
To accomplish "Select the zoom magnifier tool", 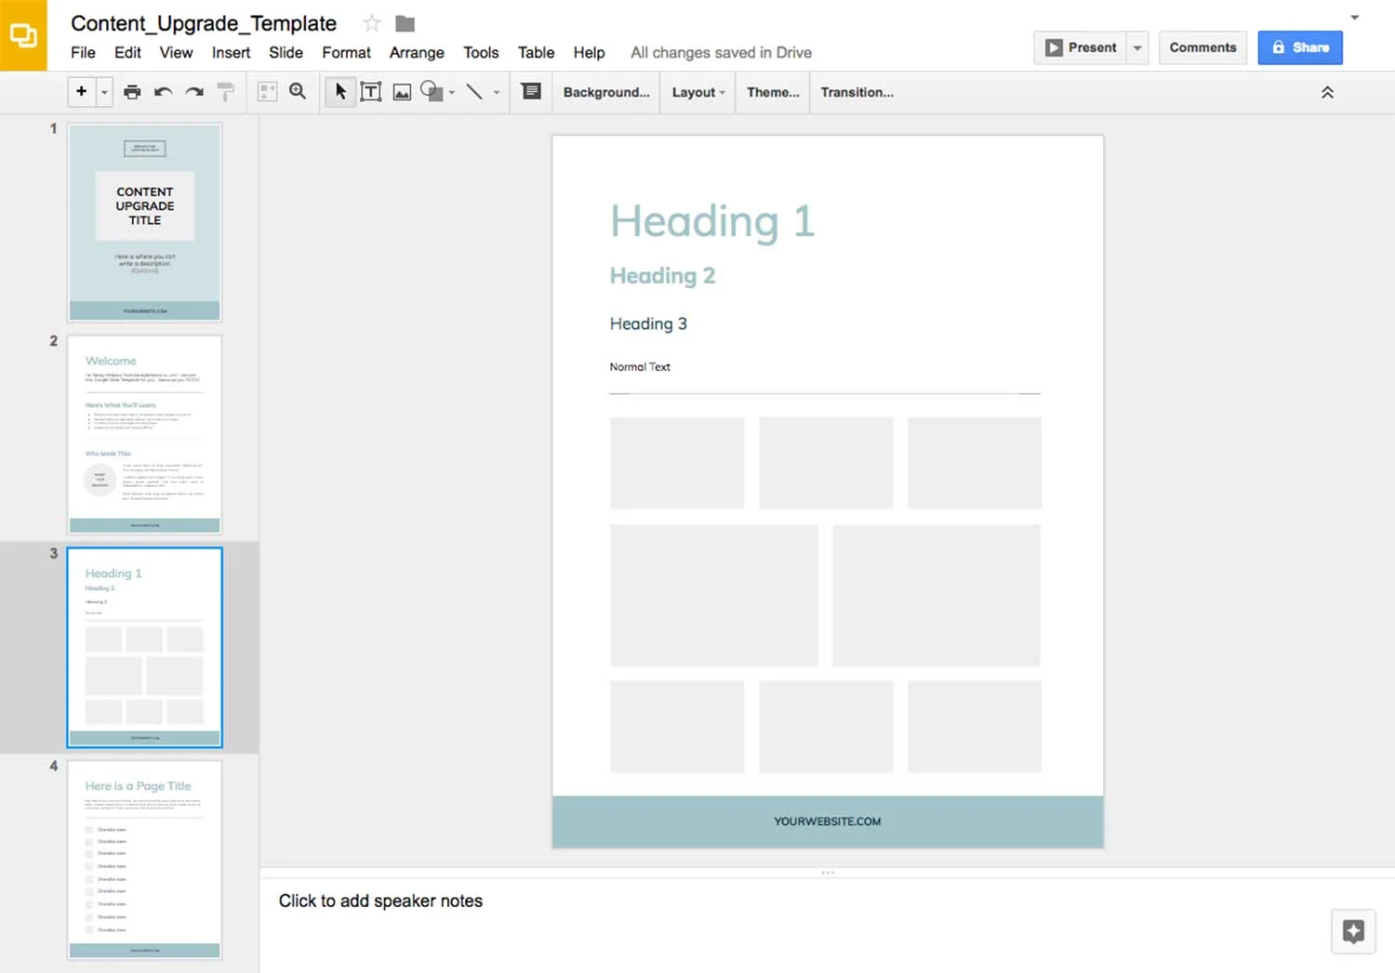I will pos(298,91).
